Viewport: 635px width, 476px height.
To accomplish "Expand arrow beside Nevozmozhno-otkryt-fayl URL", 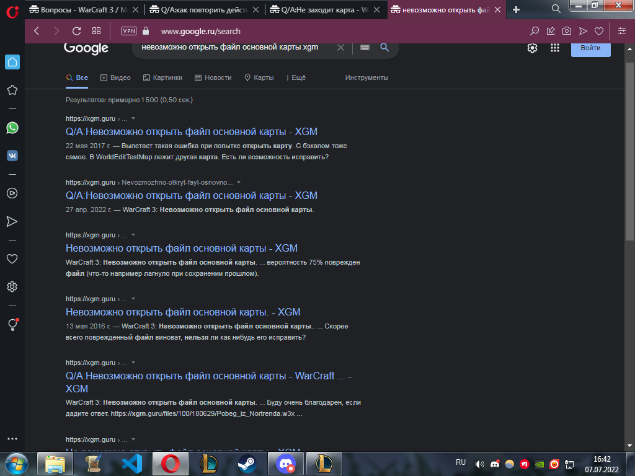I will (239, 183).
